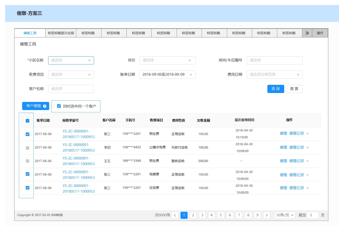The height and width of the screenshot is (226, 339).
Task: Go to previous page arrow in pagination
Action: [x=175, y=215]
